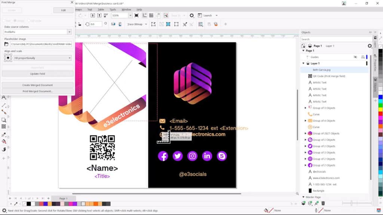Toggle visibility of the Guides layer
Screen dimensions: 383x215
(355, 57)
